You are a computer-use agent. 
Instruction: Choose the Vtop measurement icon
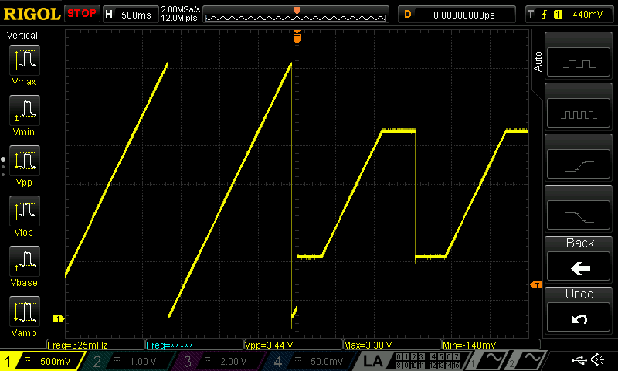coord(23,216)
